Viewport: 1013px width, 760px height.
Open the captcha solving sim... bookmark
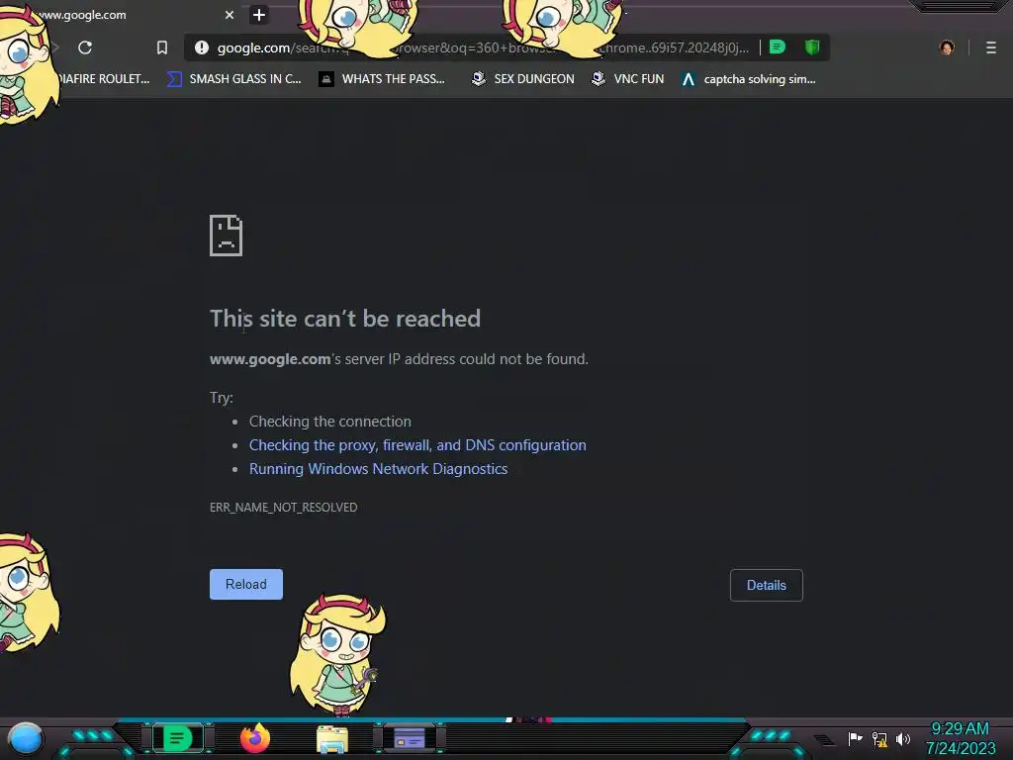click(x=749, y=79)
